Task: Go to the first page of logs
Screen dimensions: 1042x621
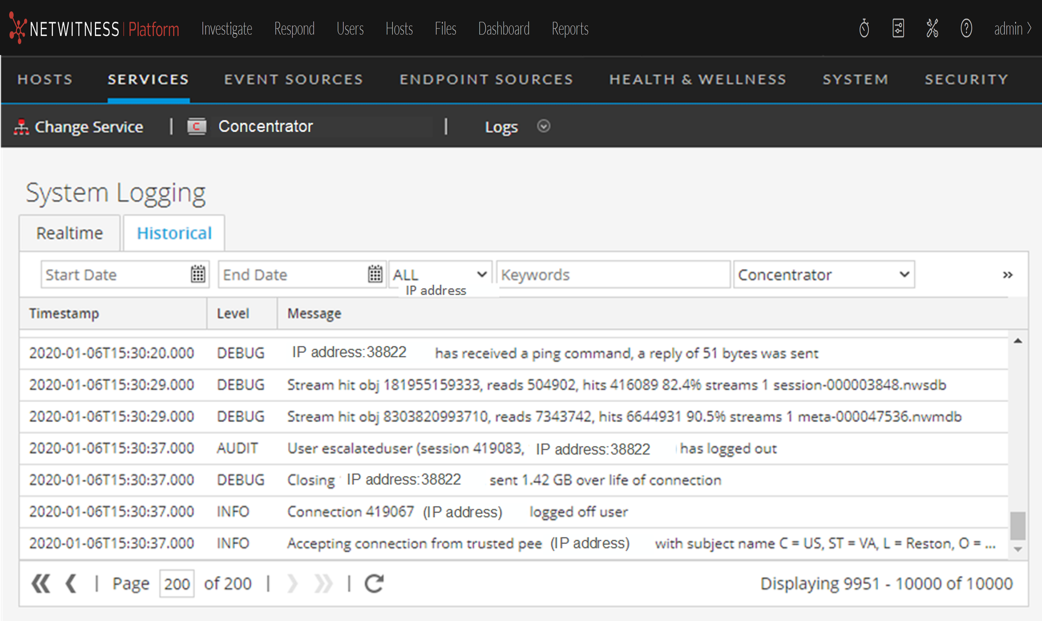Action: coord(40,583)
